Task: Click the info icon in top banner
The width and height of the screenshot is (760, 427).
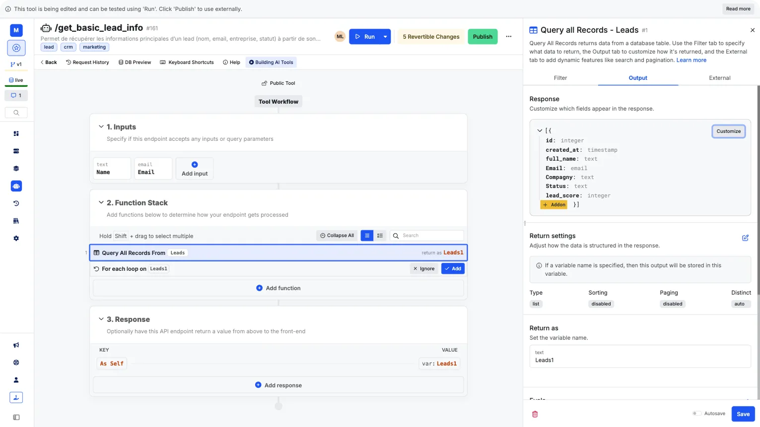Action: tap(8, 9)
